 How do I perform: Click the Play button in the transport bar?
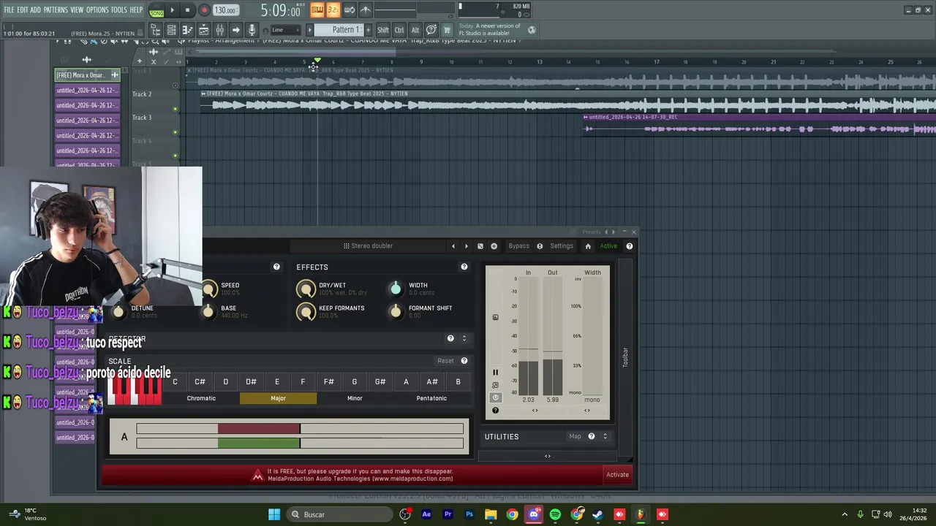pyautogui.click(x=172, y=10)
